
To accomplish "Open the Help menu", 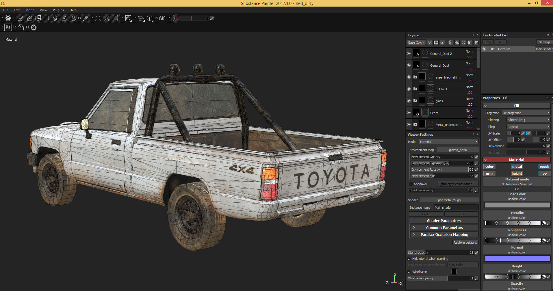I will pos(73,10).
